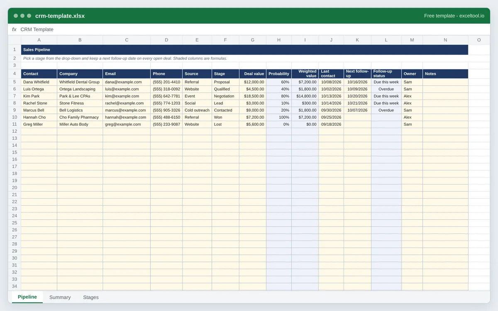Select column N header
Image resolution: width=498 pixels, height=311 pixels.
click(445, 40)
